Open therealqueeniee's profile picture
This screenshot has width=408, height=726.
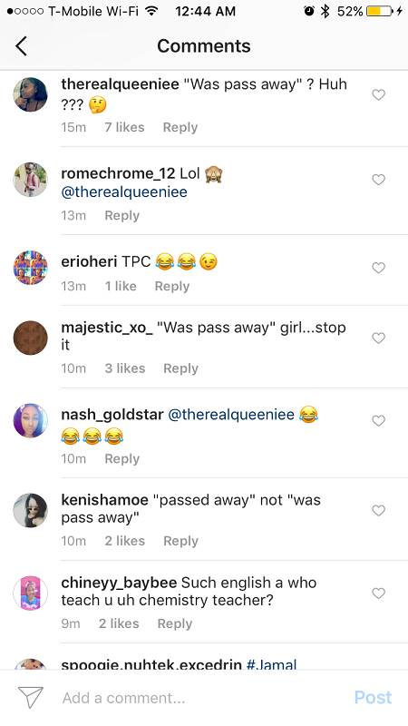31,95
